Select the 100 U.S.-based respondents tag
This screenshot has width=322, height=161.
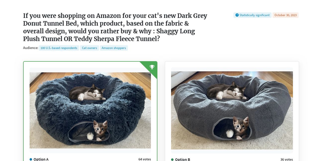click(x=59, y=48)
